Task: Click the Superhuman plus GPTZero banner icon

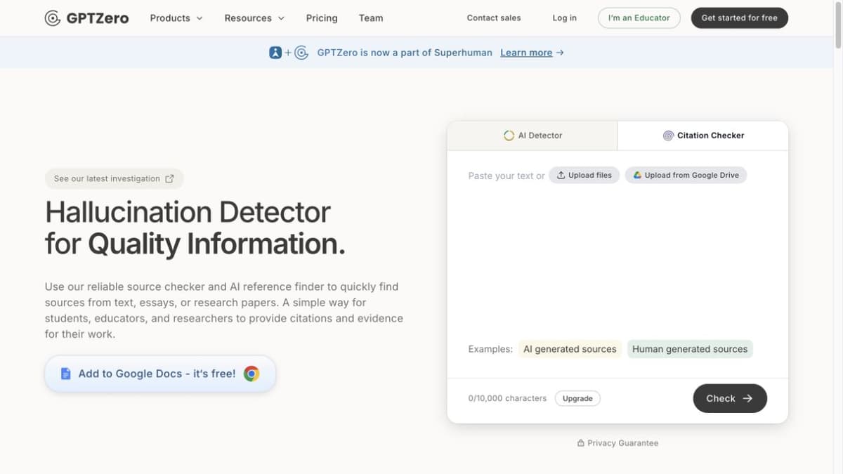Action: pyautogui.click(x=289, y=53)
